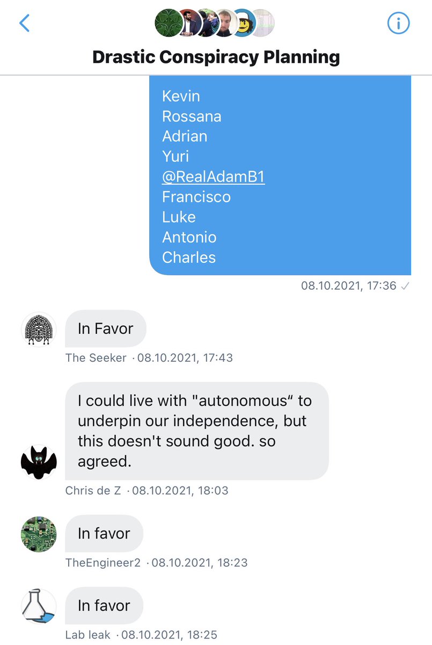Image resolution: width=432 pixels, height=645 pixels.
Task: Tap the Drastic Conspiracy Planning group title
Action: pos(216,56)
